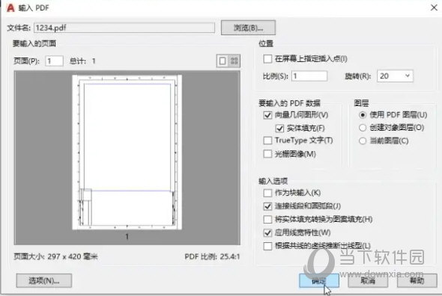
Task: Enable 在屏幕上指定插入点(I) checkbox
Action: click(x=267, y=59)
